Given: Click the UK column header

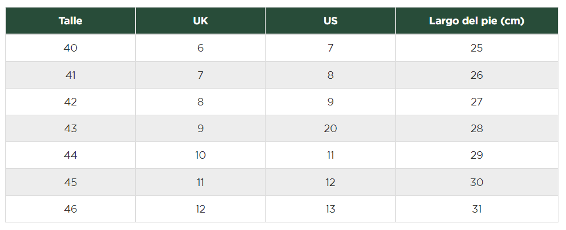Looking at the screenshot, I should 200,21.
